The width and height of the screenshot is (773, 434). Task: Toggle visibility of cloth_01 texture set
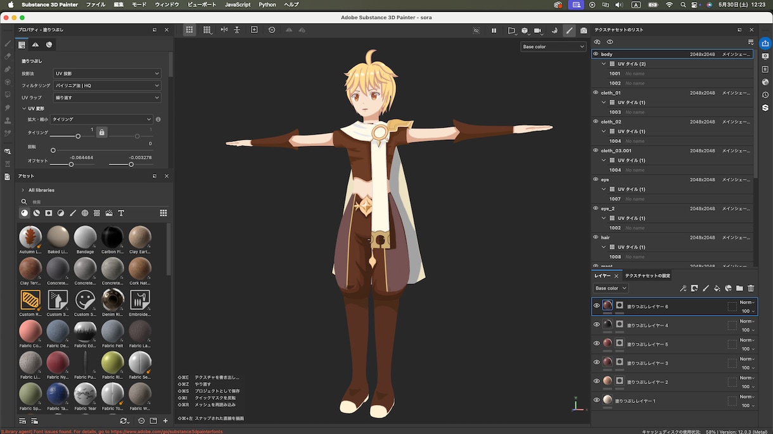(x=596, y=92)
